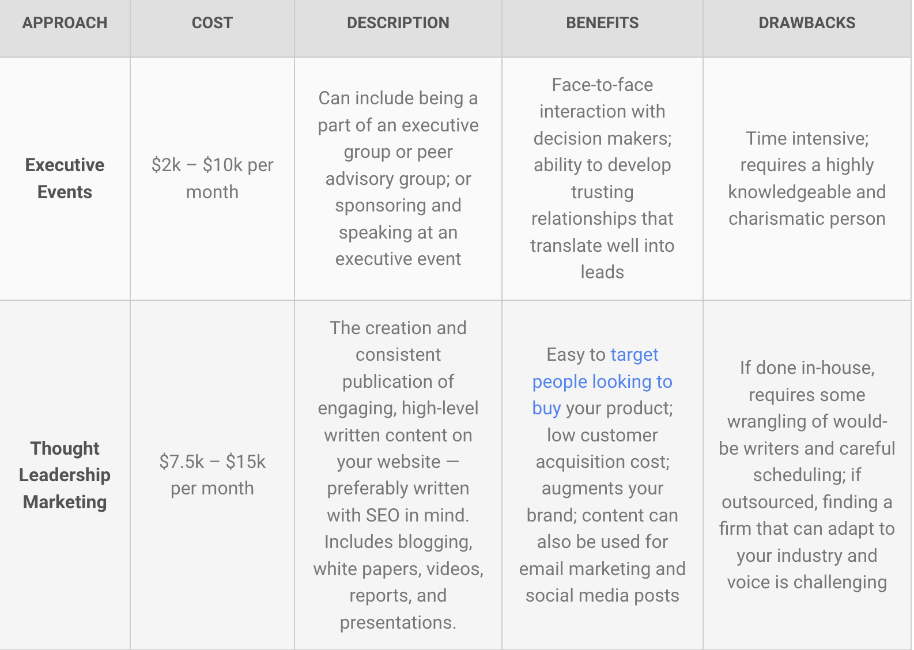This screenshot has width=914, height=650.
Task: Click the '$7.5k – $15k per month' cost cell
Action: click(212, 475)
